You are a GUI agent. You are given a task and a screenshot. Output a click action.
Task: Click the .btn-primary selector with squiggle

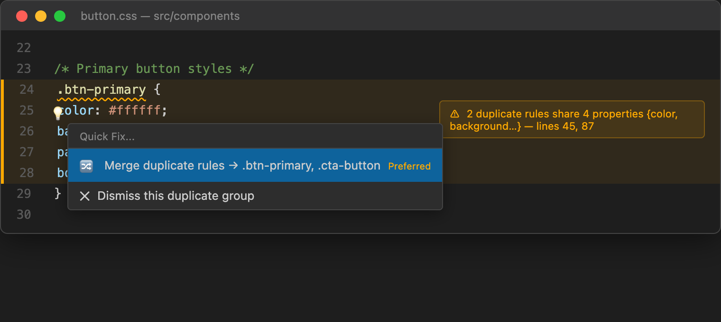click(x=102, y=90)
